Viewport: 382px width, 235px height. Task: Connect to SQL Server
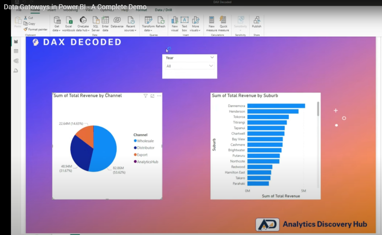point(95,24)
